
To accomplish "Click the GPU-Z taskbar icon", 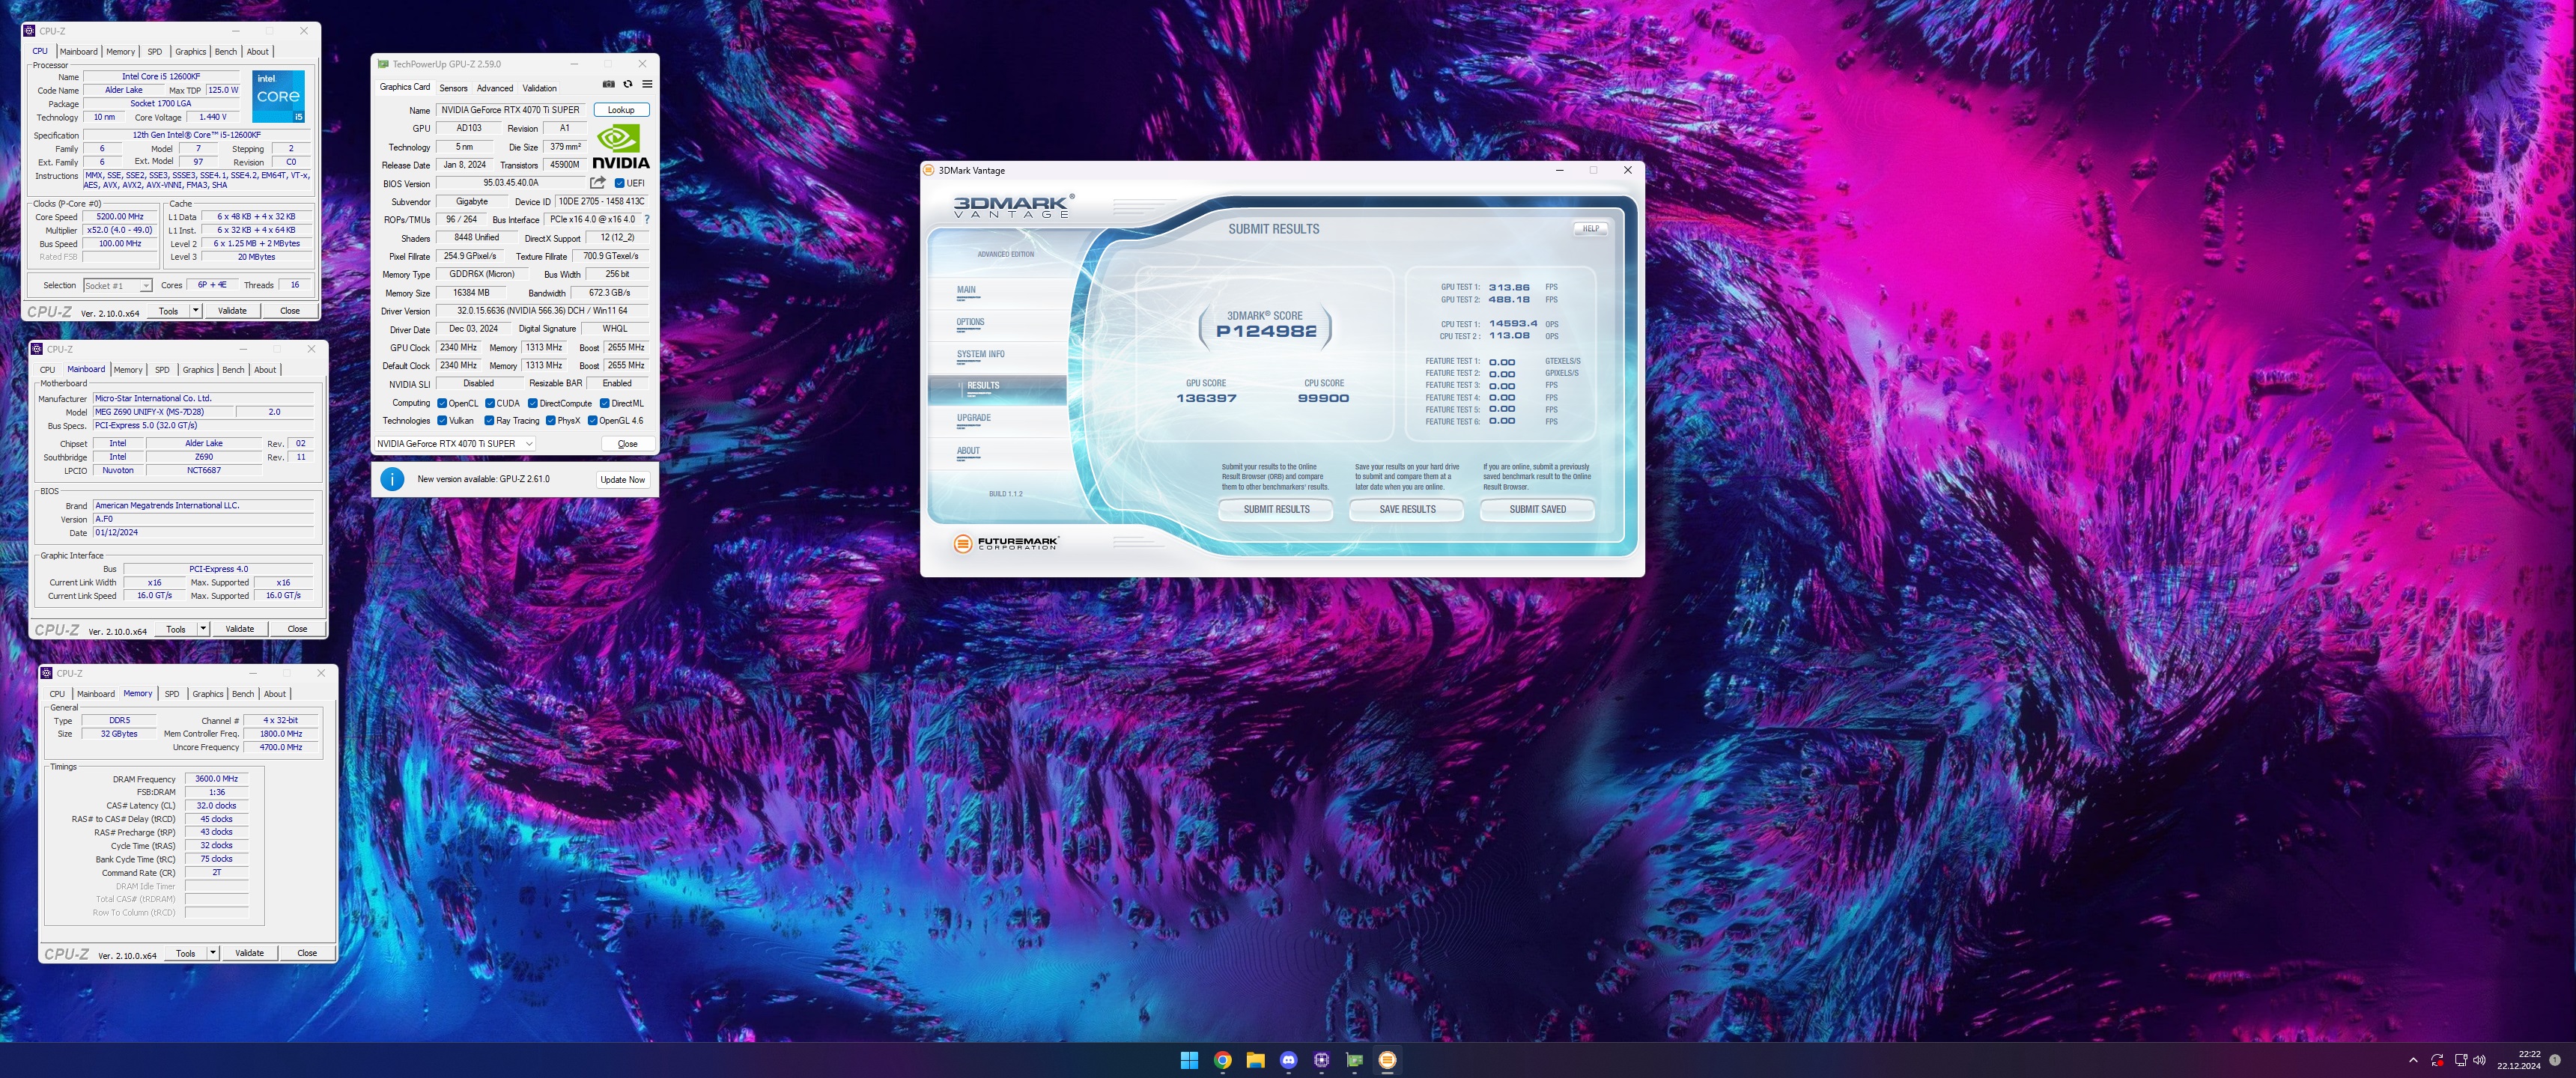I will coord(1354,1060).
